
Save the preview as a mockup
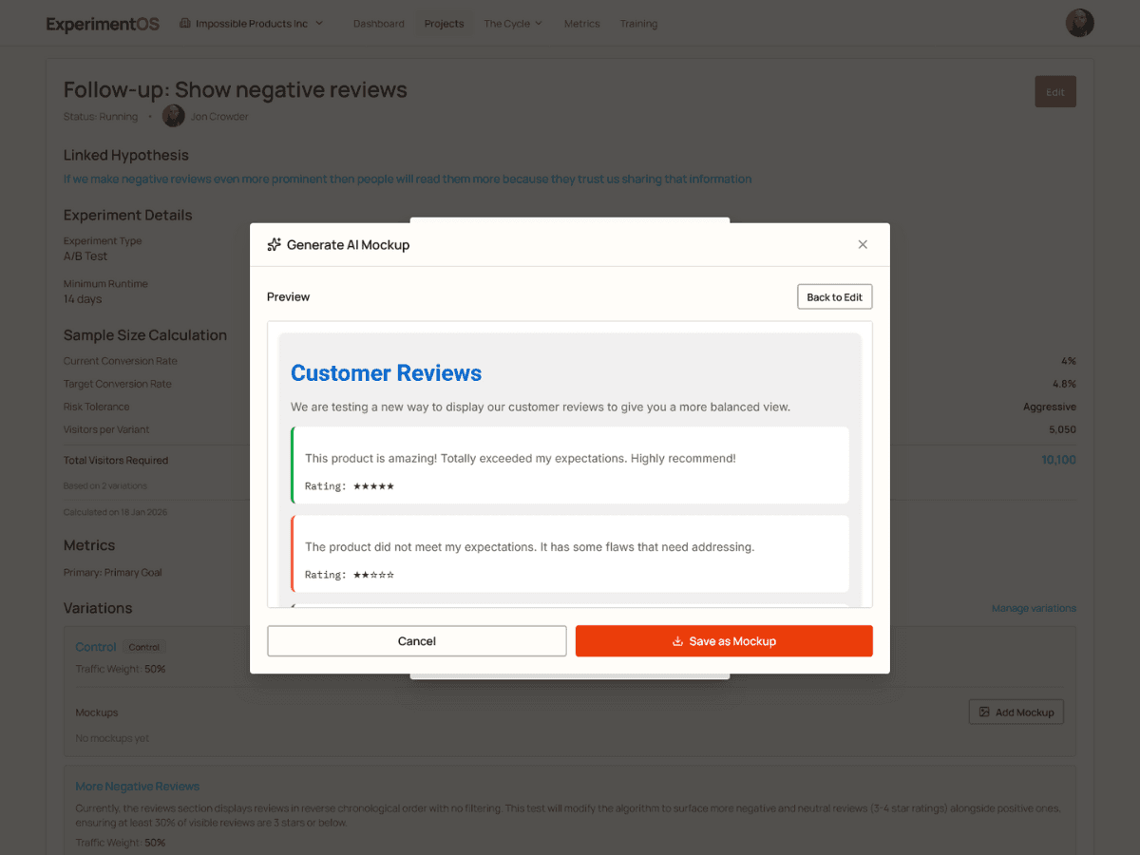(x=724, y=641)
